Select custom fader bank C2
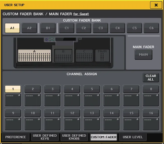 click(84, 28)
